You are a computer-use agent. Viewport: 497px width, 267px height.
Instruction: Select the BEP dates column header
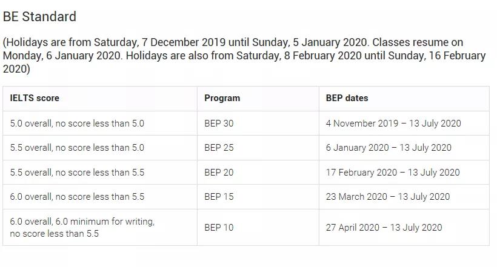tap(347, 98)
